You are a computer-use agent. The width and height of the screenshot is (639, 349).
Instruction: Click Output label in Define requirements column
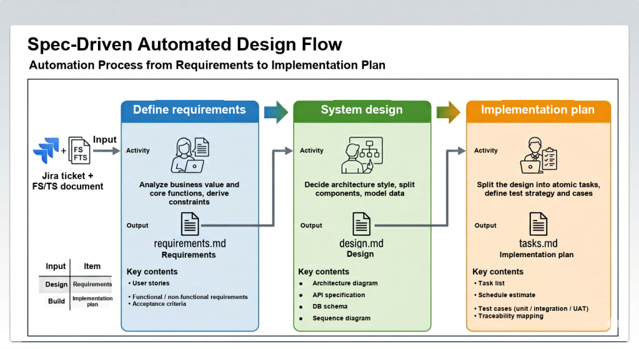coord(137,225)
